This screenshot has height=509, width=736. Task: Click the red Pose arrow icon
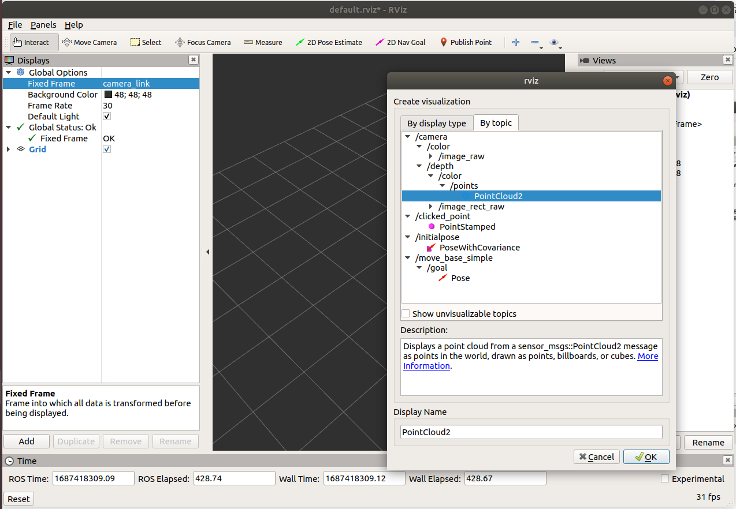point(443,278)
